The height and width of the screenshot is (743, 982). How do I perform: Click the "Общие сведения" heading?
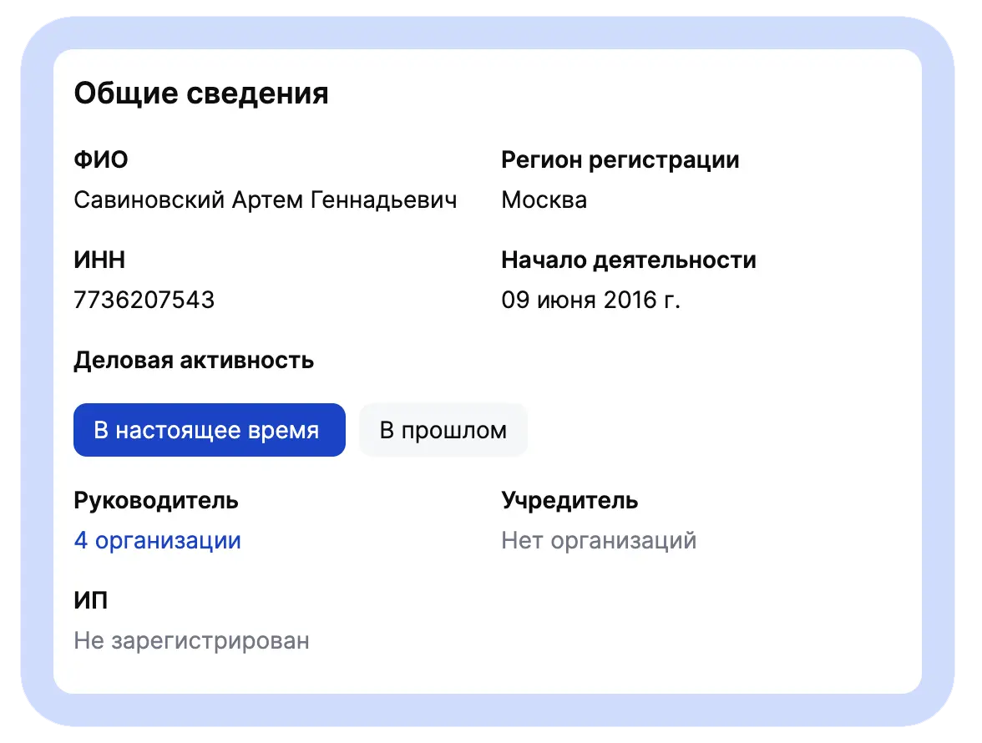pyautogui.click(x=201, y=94)
